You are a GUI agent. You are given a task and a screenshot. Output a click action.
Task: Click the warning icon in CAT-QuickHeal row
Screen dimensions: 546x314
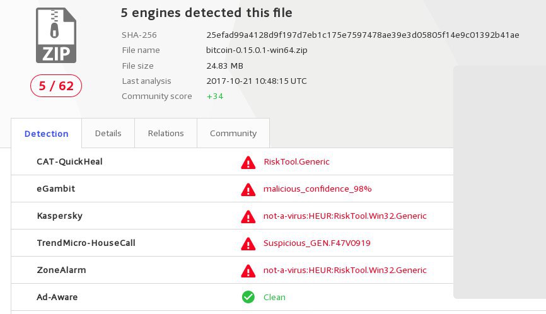pos(248,162)
